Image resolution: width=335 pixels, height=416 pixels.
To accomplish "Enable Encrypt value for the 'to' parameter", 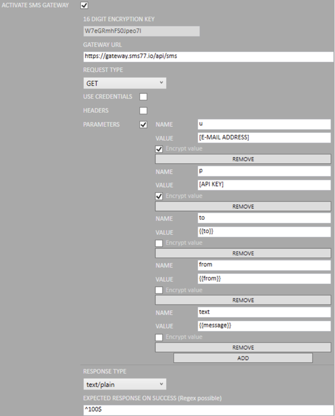I will click(x=159, y=243).
